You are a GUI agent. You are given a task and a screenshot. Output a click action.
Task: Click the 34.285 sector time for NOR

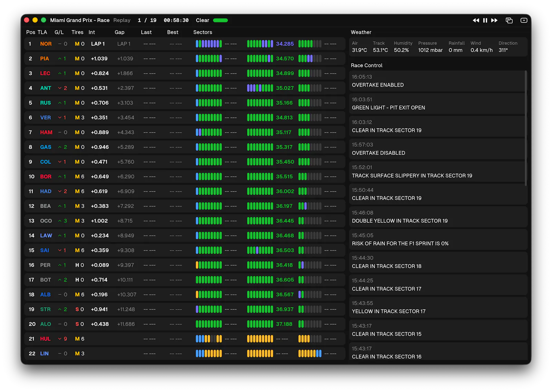(x=285, y=44)
